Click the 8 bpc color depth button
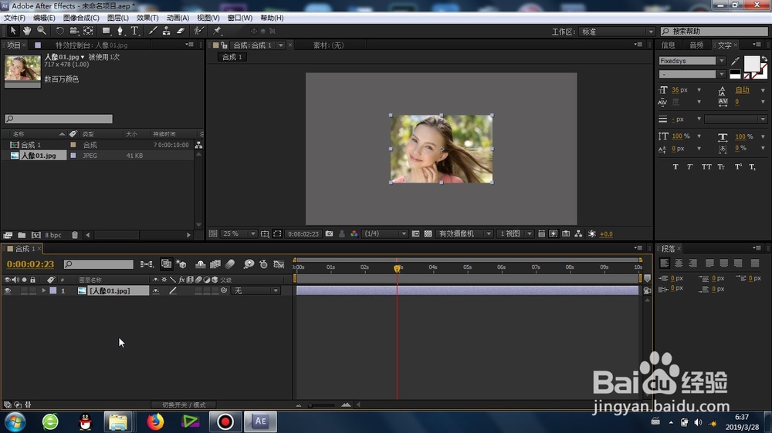Screen dimensions: 772x433 click(53, 235)
